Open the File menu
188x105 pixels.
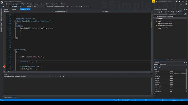coord(2,4)
